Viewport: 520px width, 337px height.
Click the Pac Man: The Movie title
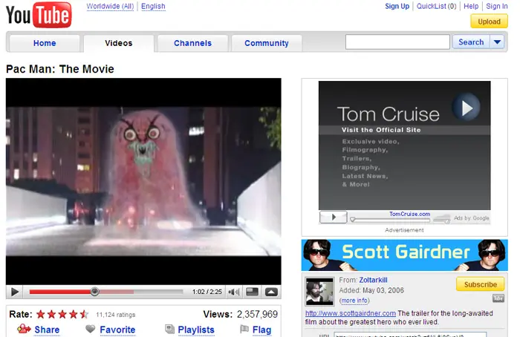coord(60,69)
